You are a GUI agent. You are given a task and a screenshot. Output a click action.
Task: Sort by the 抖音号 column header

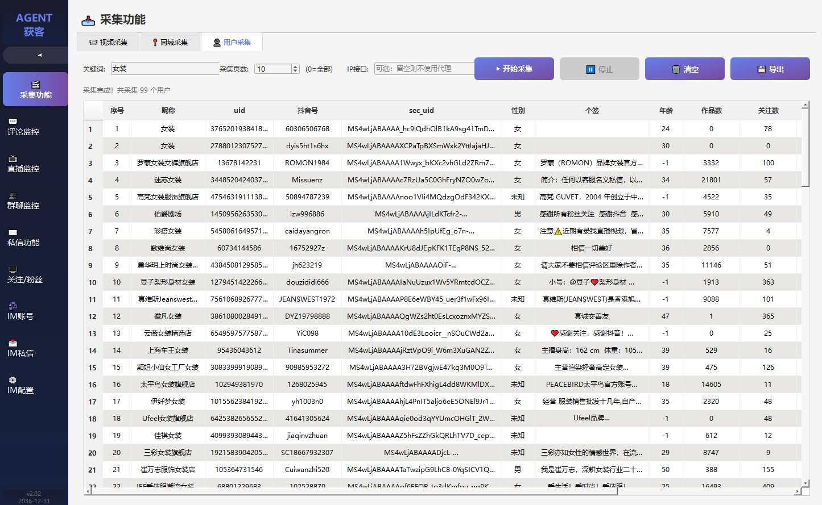click(x=308, y=111)
